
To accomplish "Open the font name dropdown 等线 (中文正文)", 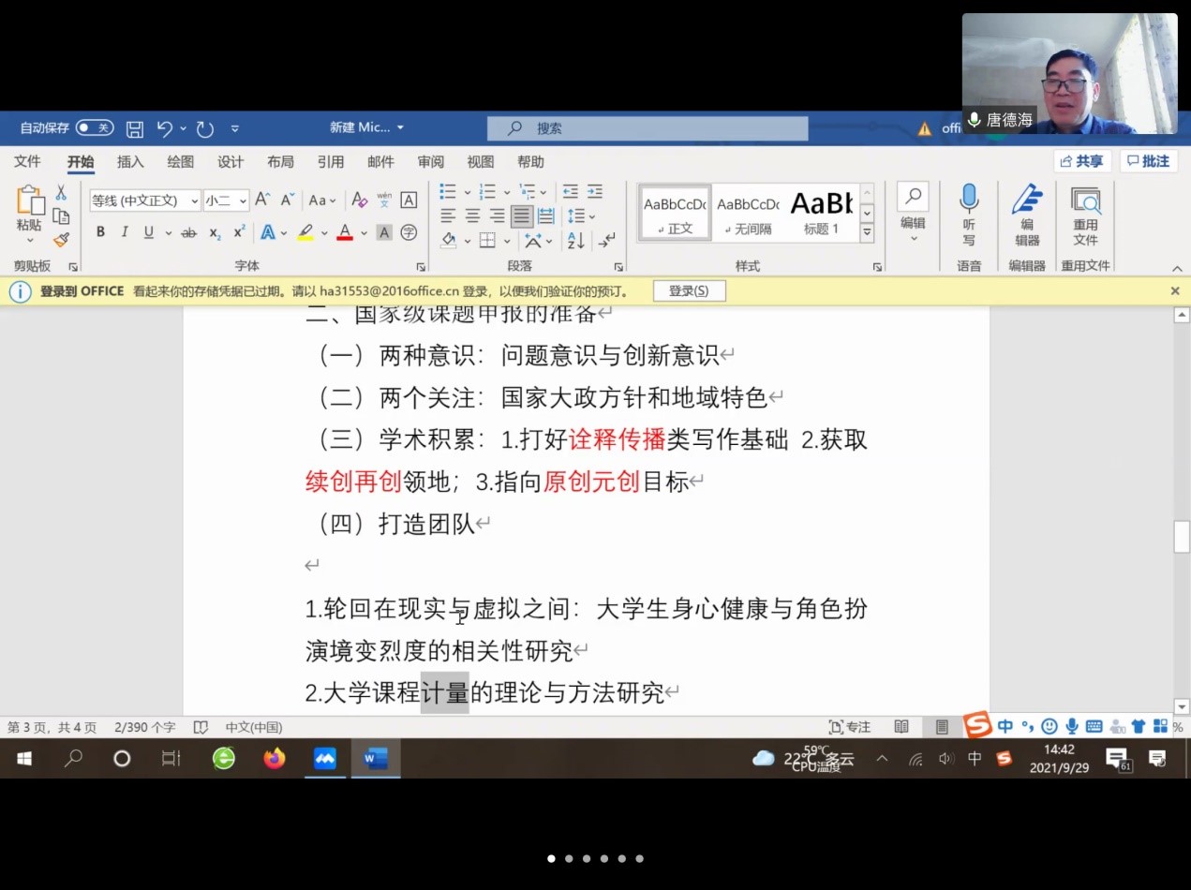I will pyautogui.click(x=145, y=200).
